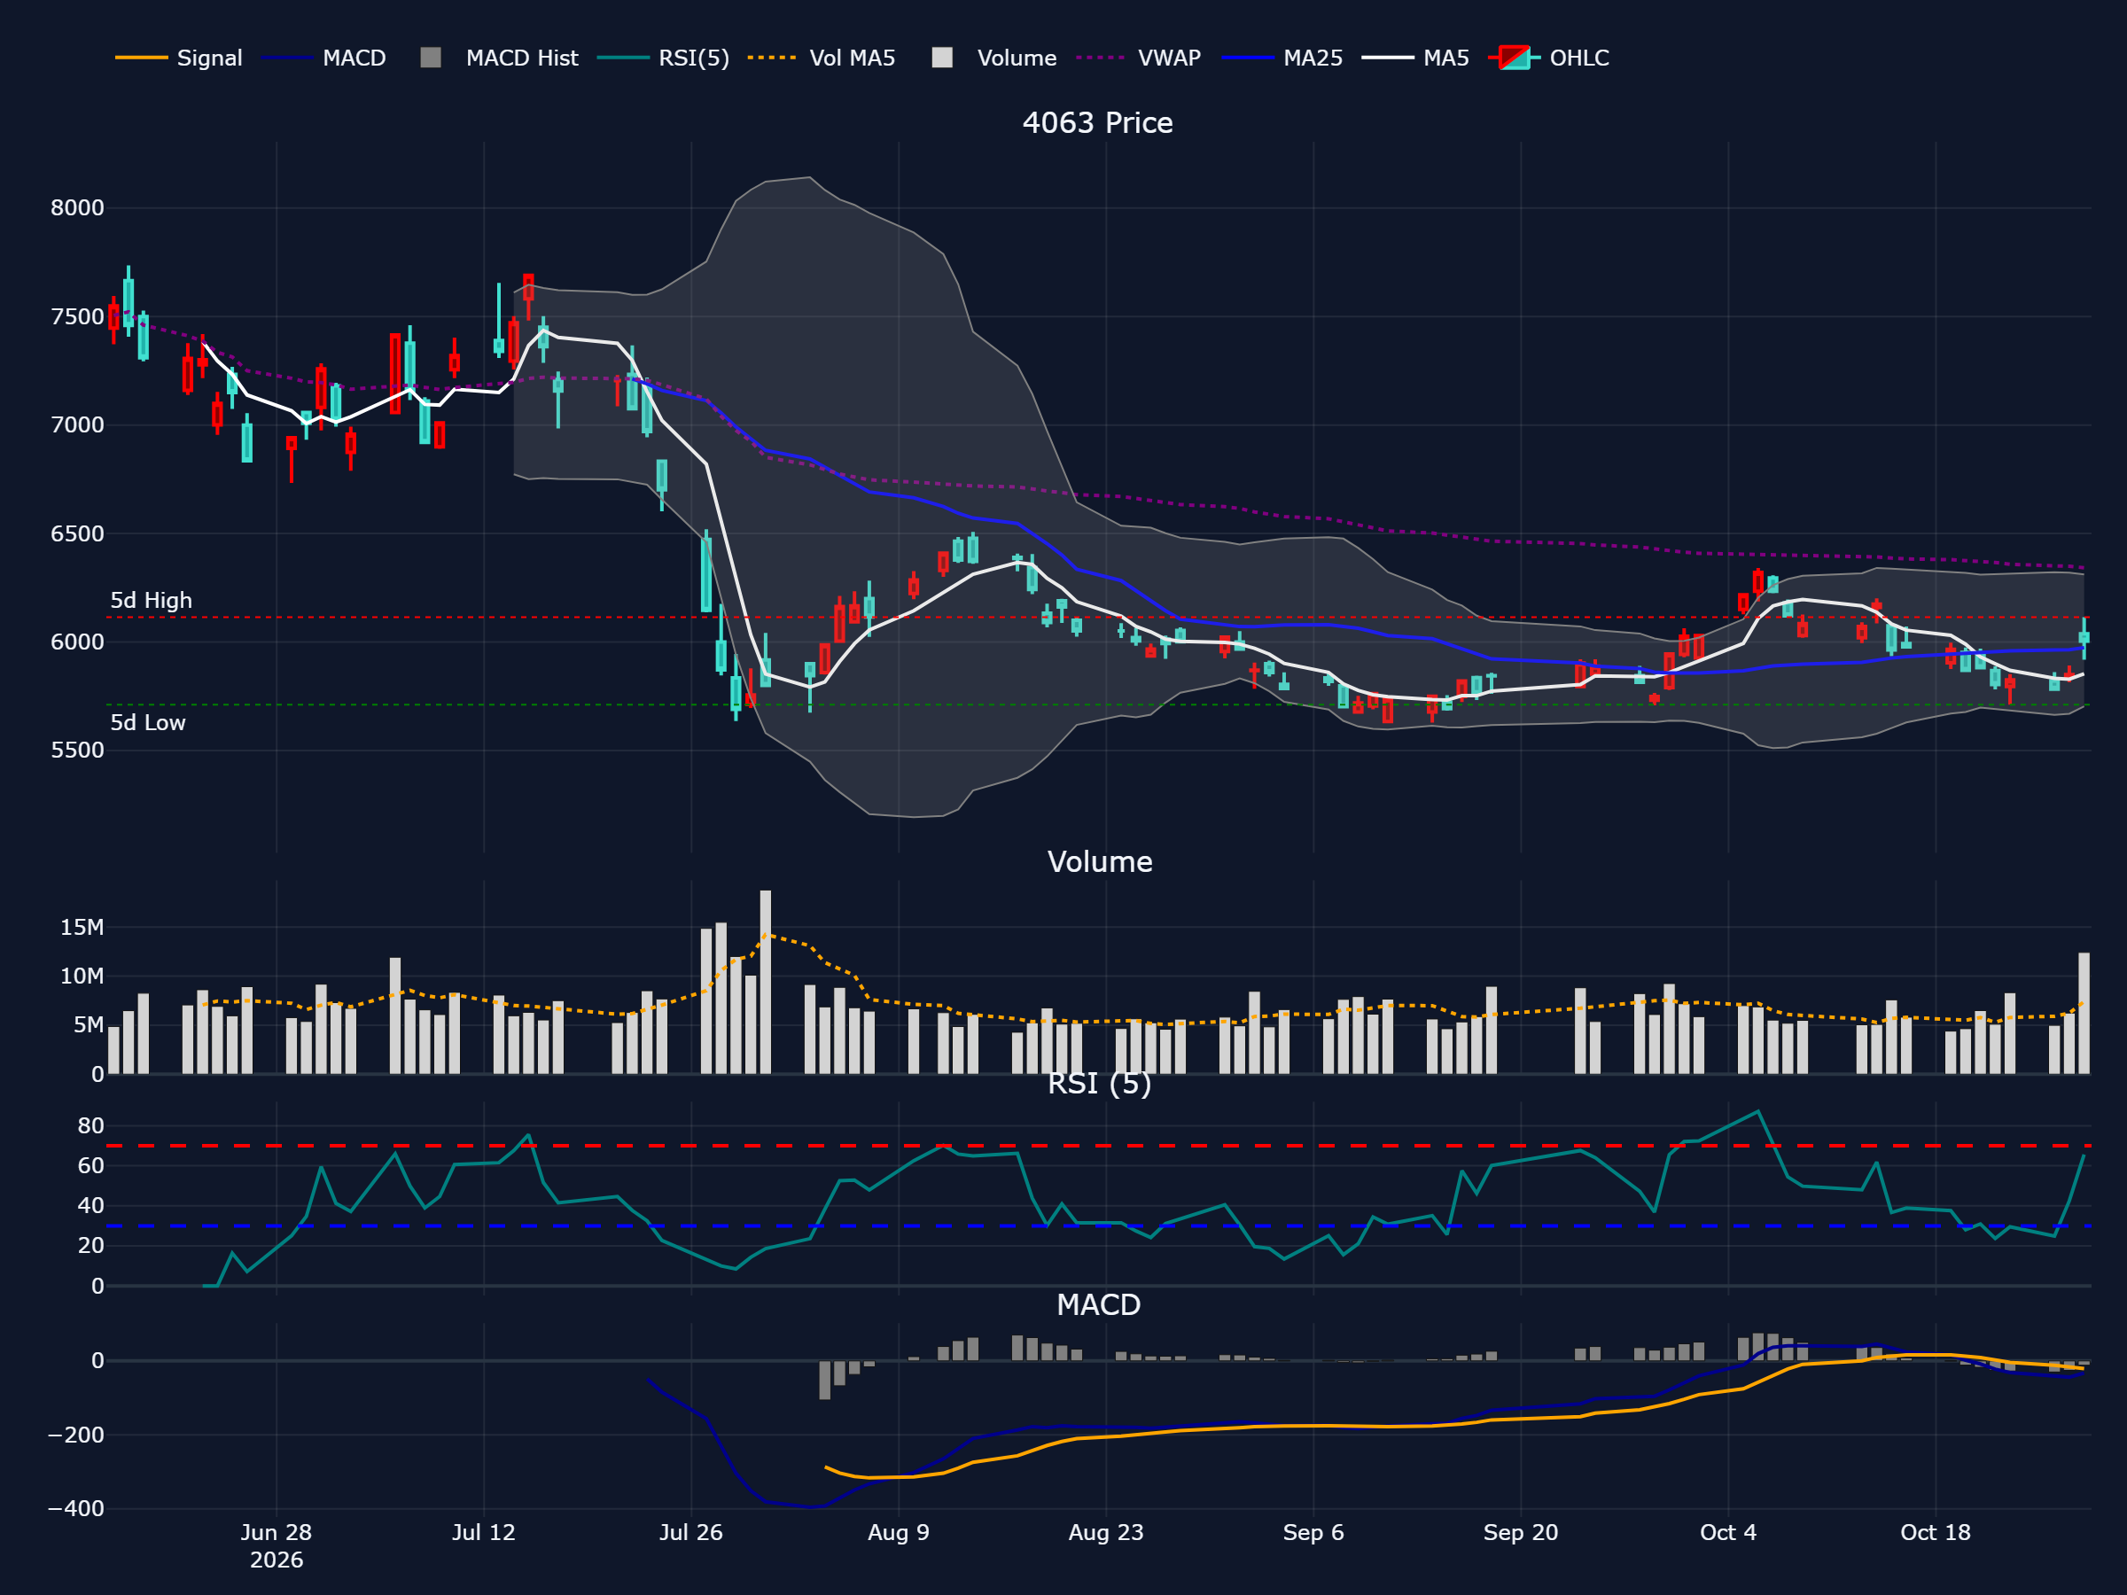Toggle the MACD Hist legend entry

pyautogui.click(x=499, y=58)
